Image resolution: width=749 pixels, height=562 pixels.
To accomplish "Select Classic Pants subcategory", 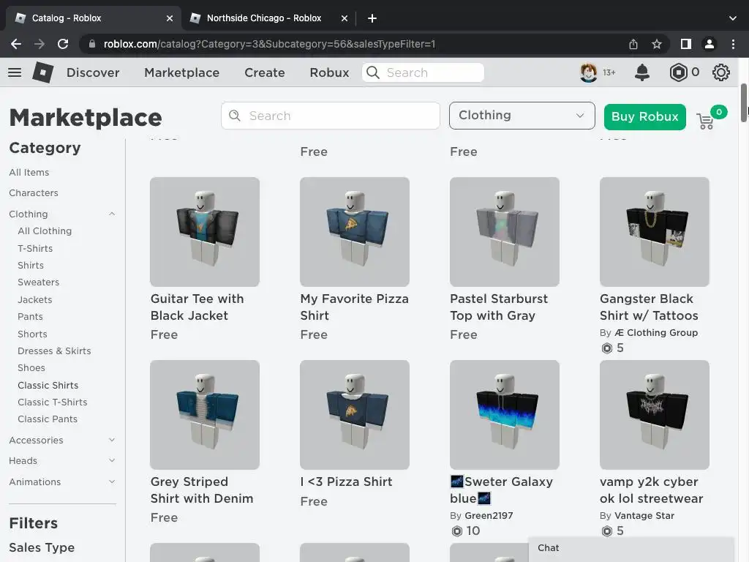I will [x=48, y=419].
